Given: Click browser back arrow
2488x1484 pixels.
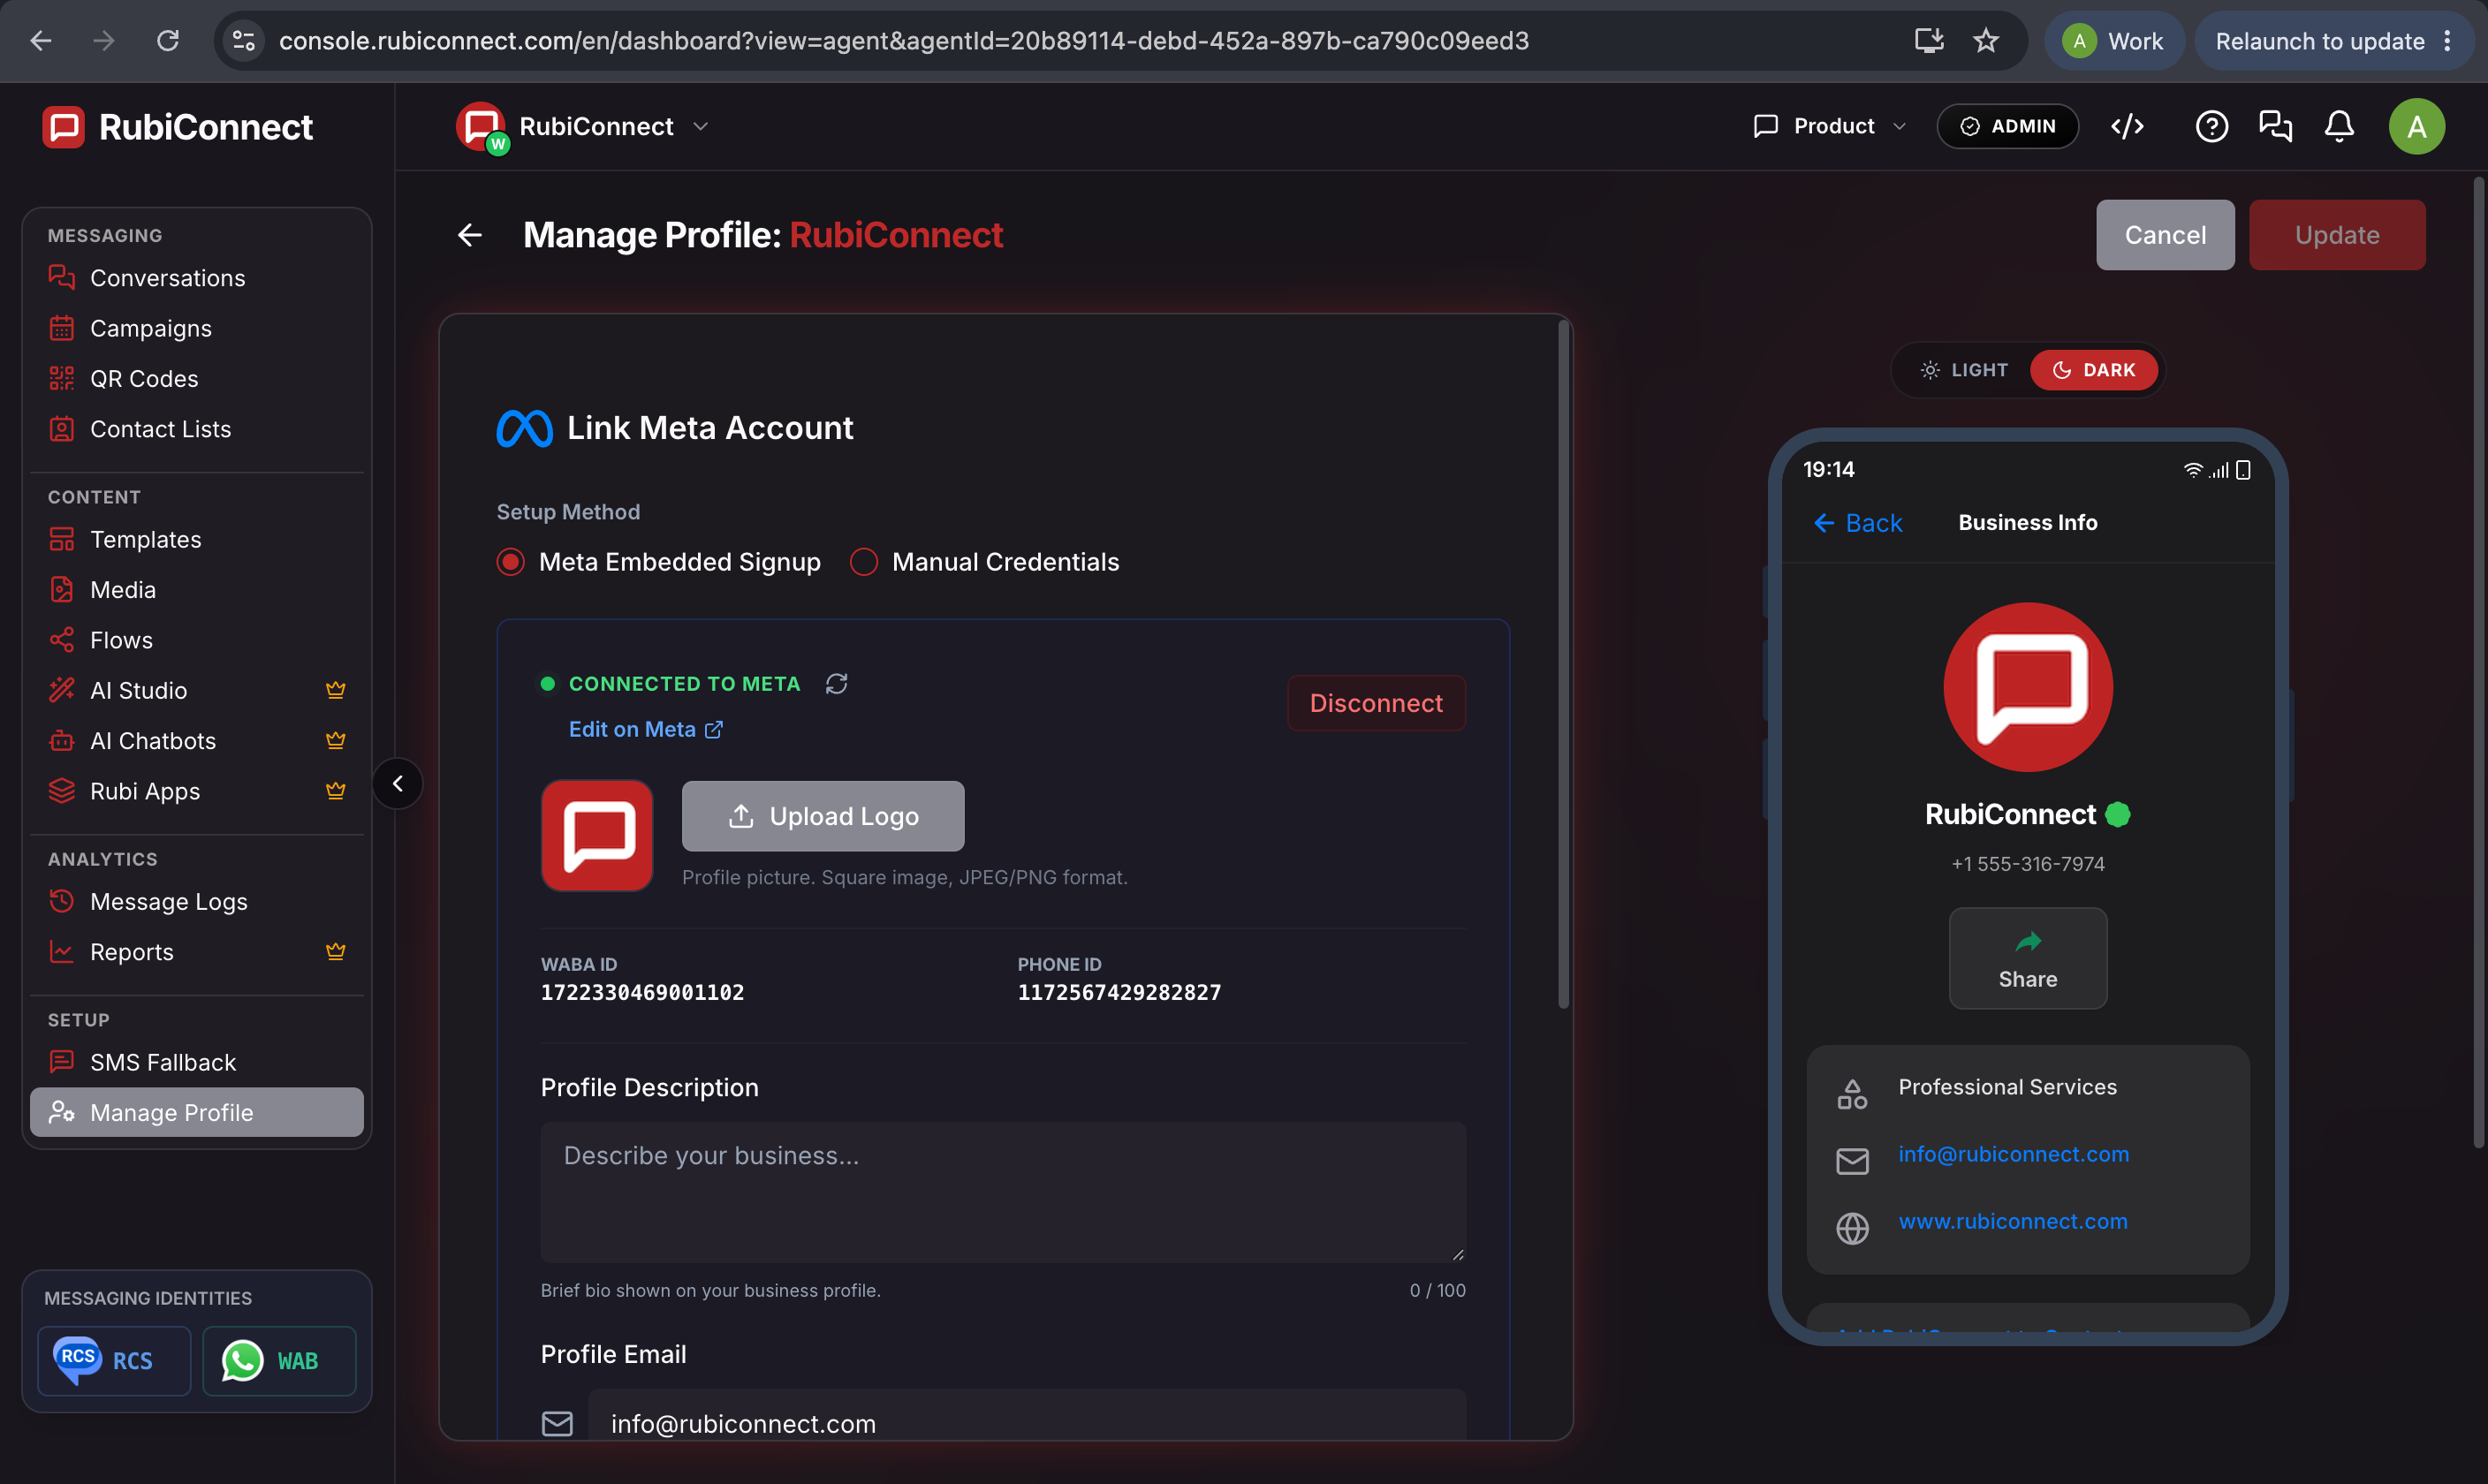Looking at the screenshot, I should click(41, 40).
